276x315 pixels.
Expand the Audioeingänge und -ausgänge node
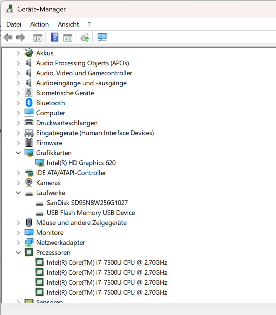[18, 83]
